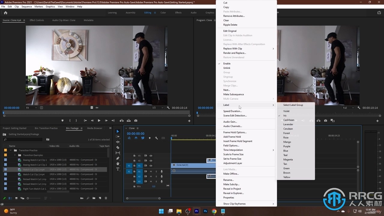This screenshot has width=384, height=216.
Task: Show overflow panel tabs chevron in project panel
Action: point(110,128)
